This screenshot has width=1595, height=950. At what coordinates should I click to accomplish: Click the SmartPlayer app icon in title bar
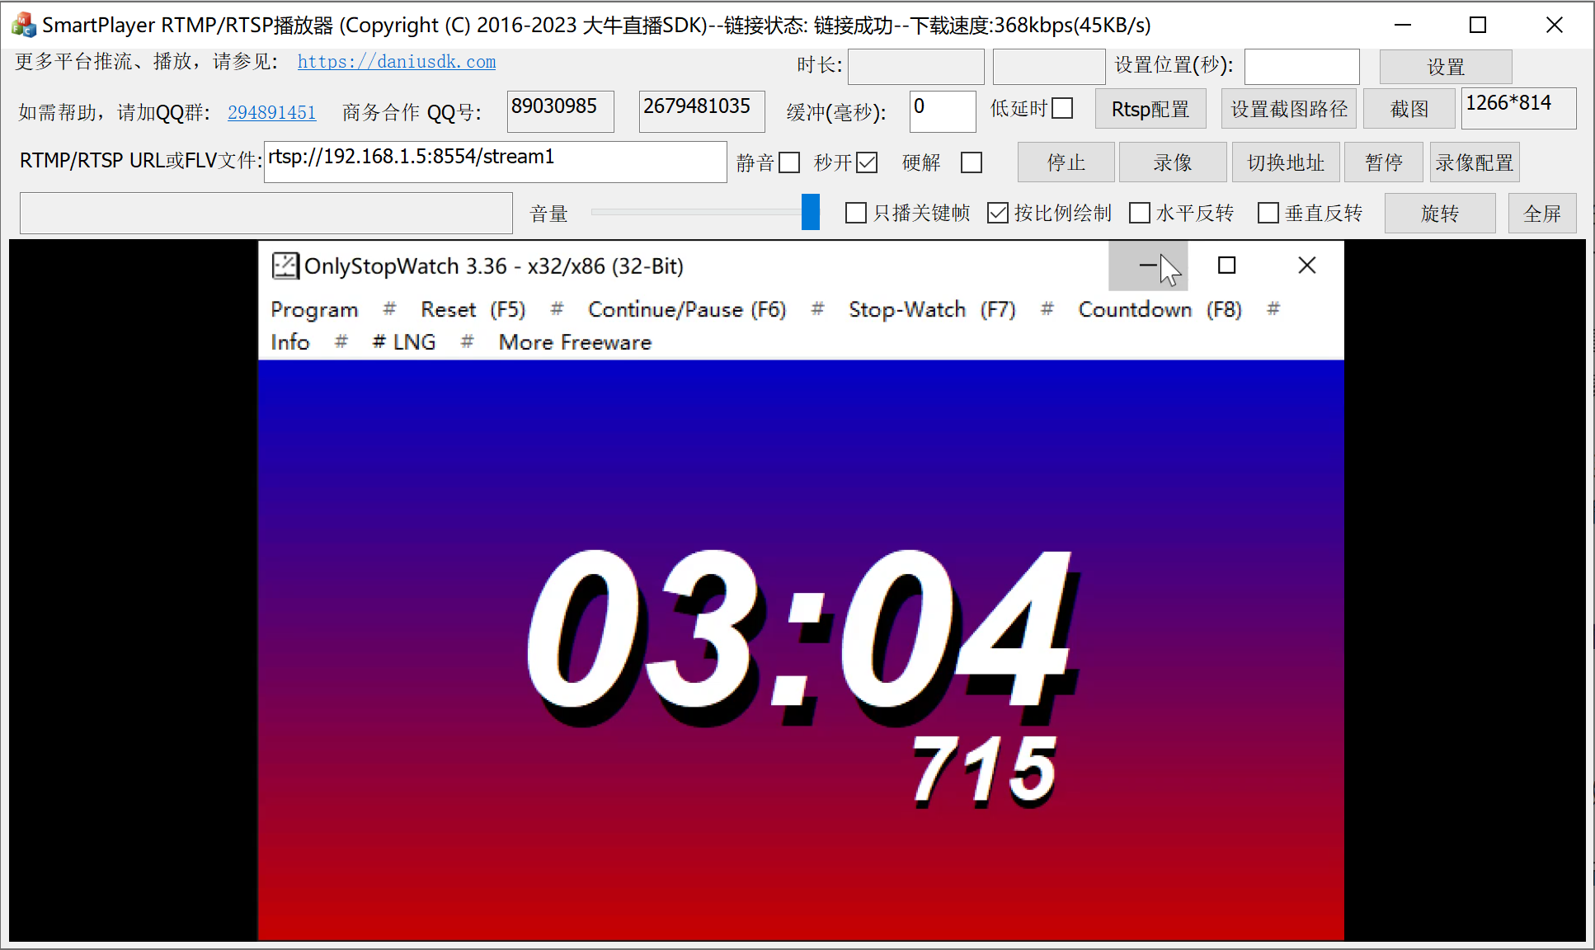23,25
